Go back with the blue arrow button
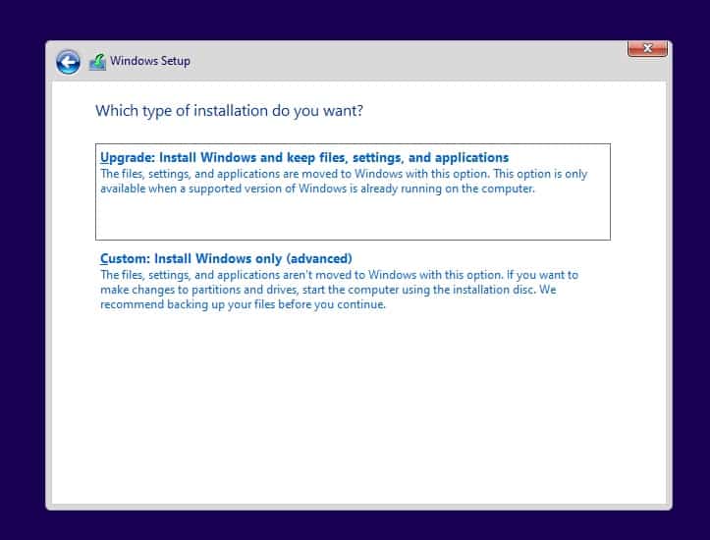This screenshot has height=540, width=710. [68, 62]
